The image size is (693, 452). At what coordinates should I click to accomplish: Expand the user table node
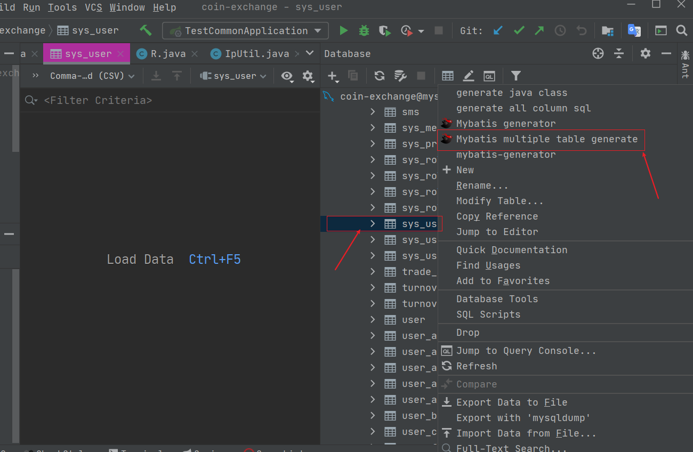tap(373, 320)
